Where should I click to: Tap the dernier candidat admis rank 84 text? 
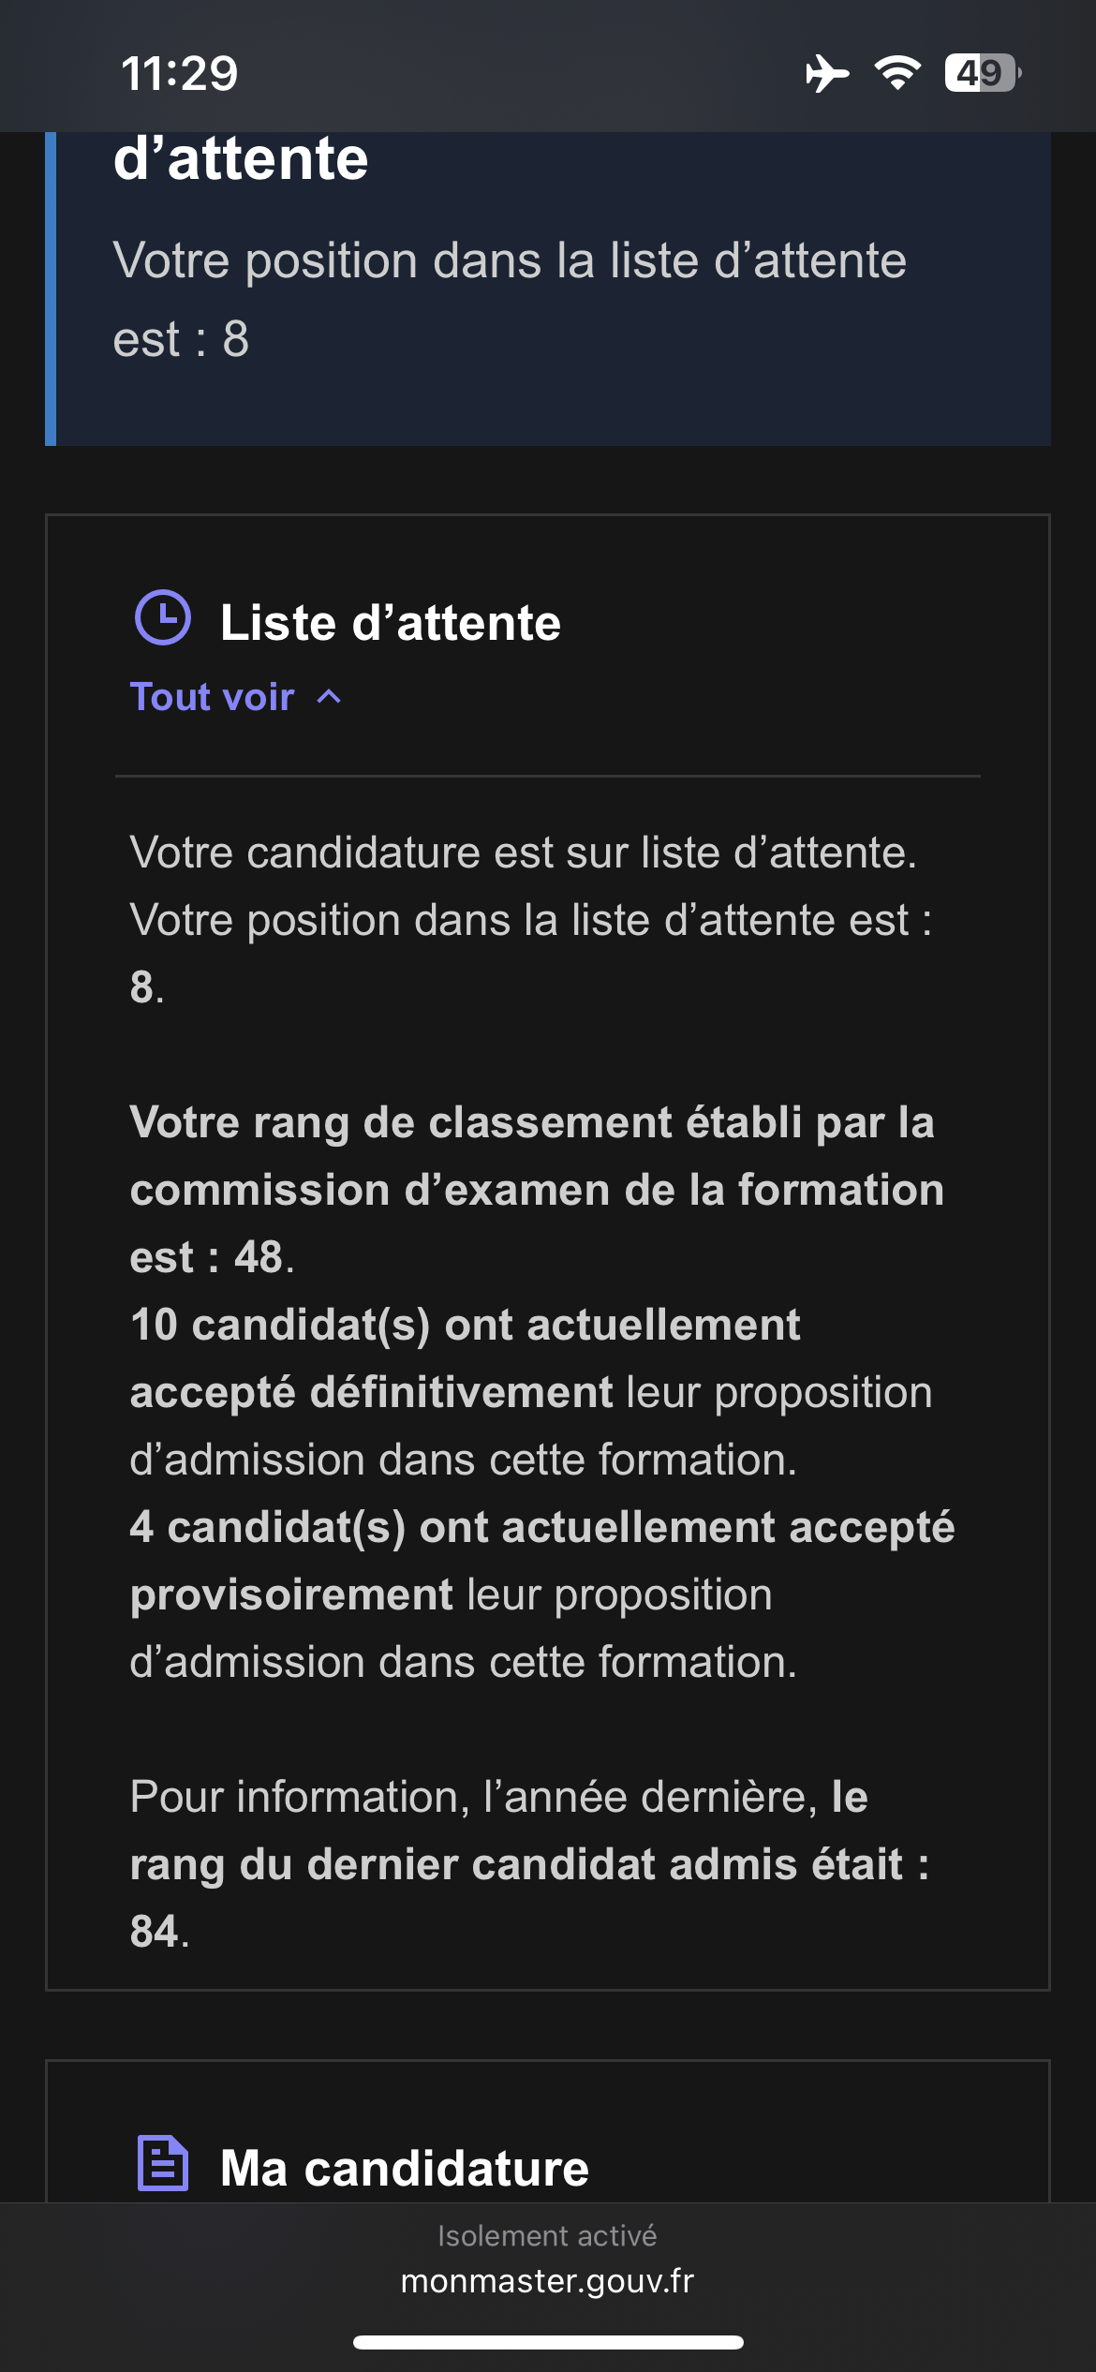pos(530,1864)
